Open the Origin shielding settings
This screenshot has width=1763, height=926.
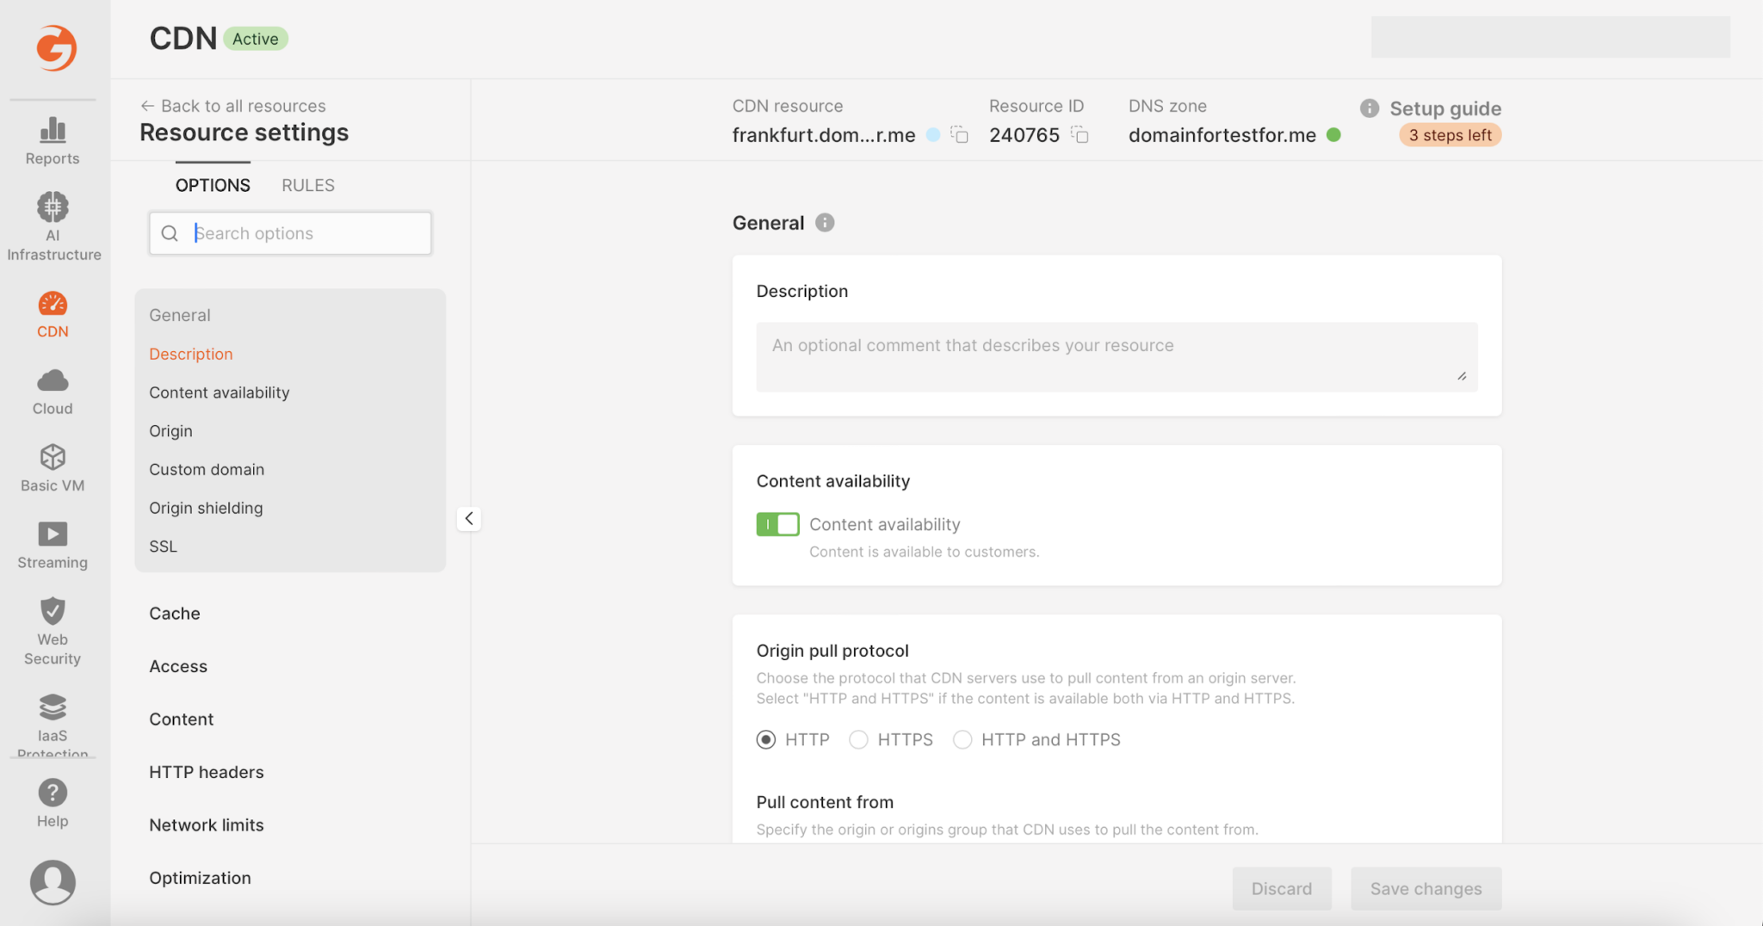[206, 508]
